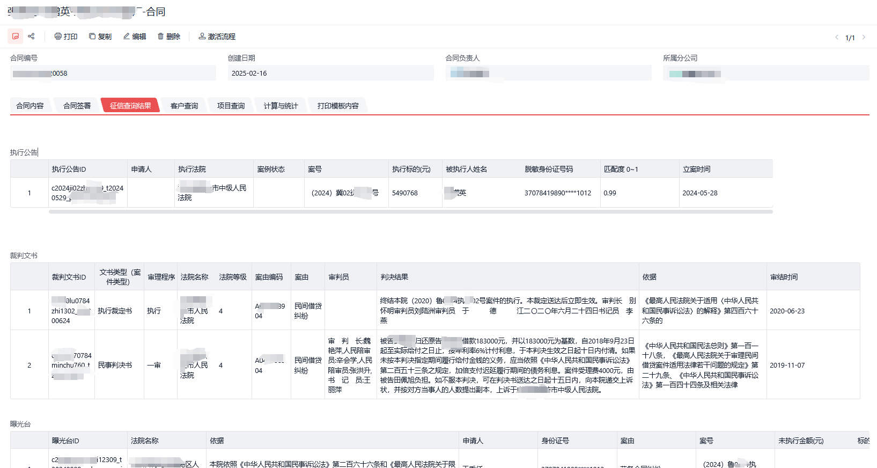Select the 征信查询结果 tab
This screenshot has height=468, width=877.
pos(130,106)
